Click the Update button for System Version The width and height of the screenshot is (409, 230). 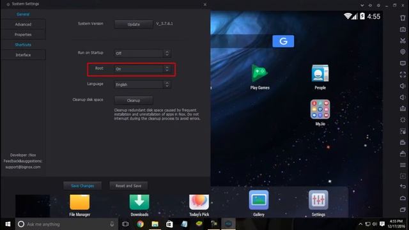[134, 24]
